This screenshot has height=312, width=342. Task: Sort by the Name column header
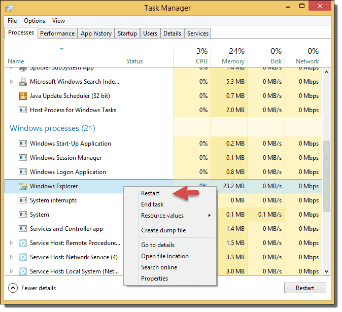point(63,56)
